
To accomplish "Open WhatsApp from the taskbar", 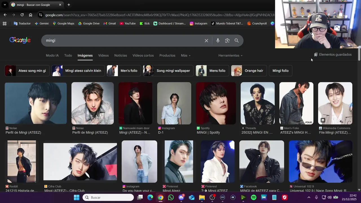I will pyautogui.click(x=171, y=198).
